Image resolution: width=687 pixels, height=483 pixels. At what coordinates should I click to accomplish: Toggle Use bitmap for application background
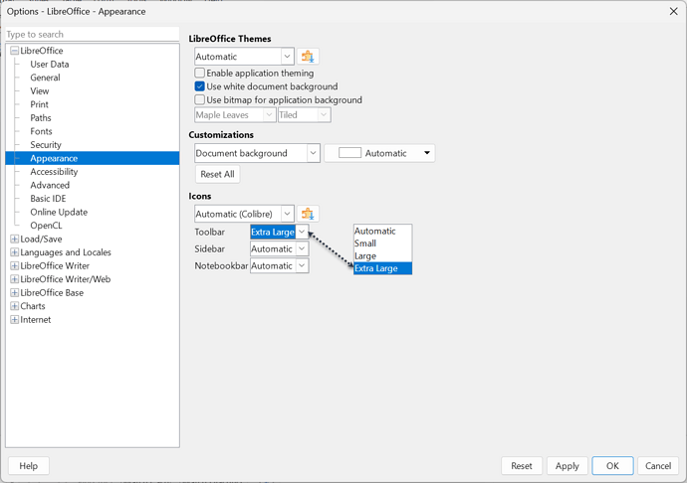[x=200, y=100]
